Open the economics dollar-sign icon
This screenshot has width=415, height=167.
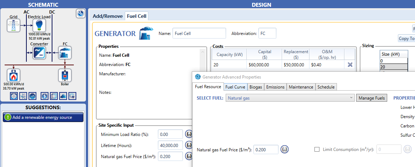click(45, 96)
